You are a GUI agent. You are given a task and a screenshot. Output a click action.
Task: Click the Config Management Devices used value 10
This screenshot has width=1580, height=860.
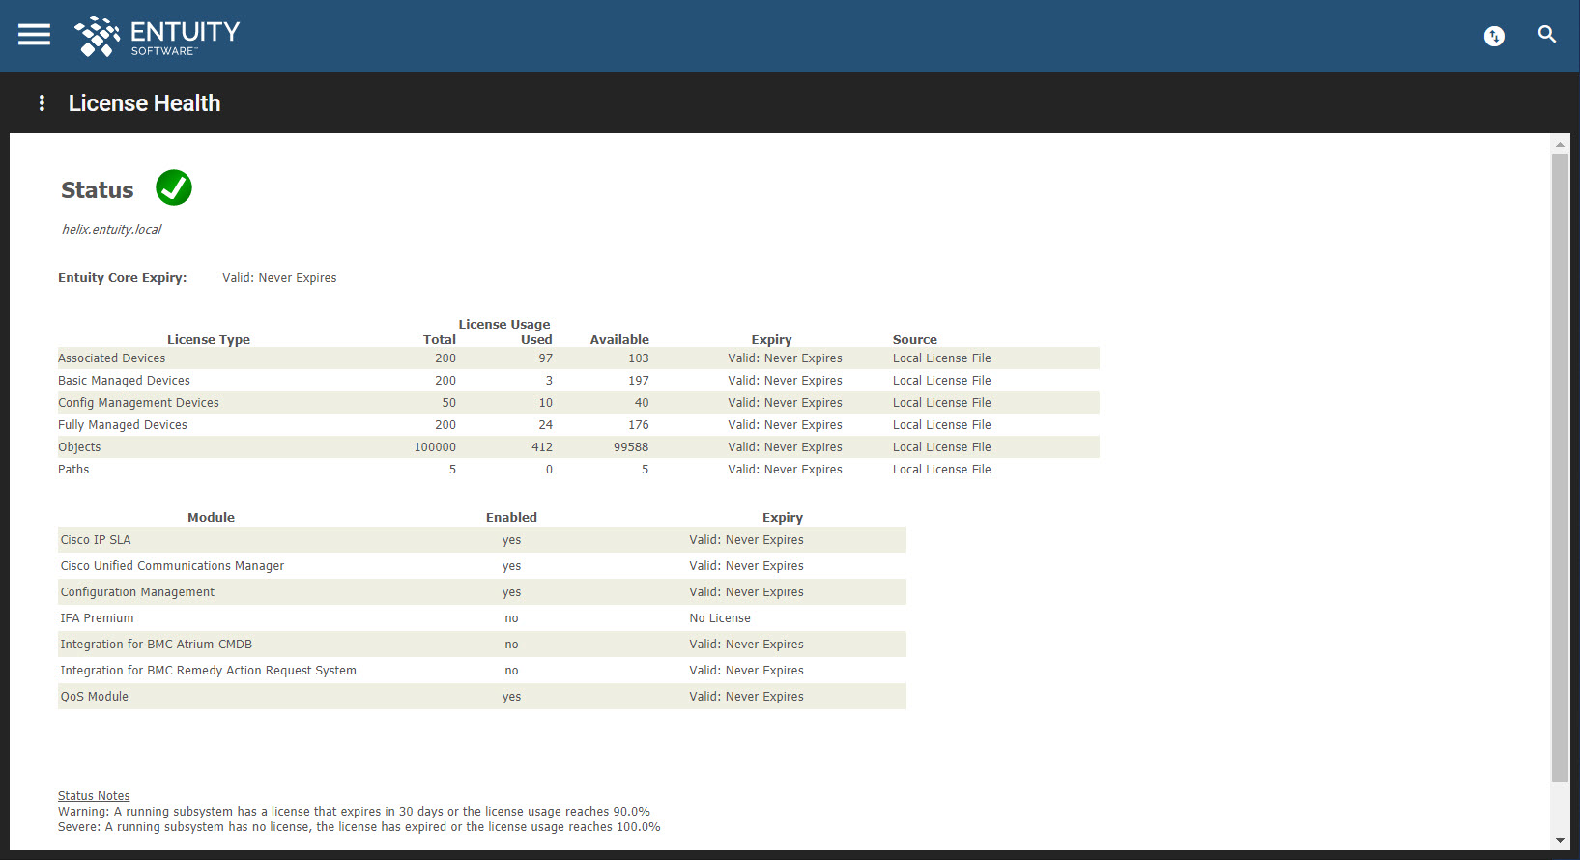click(x=546, y=403)
